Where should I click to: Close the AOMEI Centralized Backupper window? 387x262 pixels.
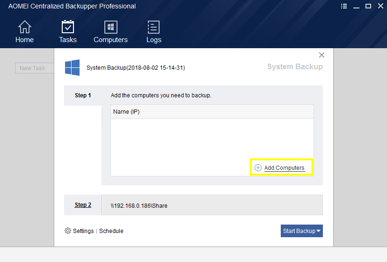[x=380, y=6]
